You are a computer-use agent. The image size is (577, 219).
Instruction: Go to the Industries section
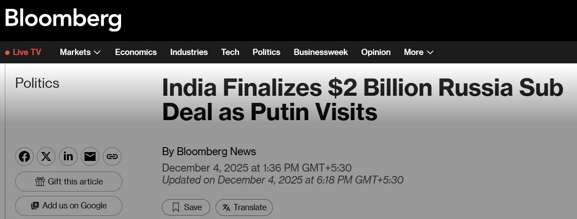tap(189, 52)
